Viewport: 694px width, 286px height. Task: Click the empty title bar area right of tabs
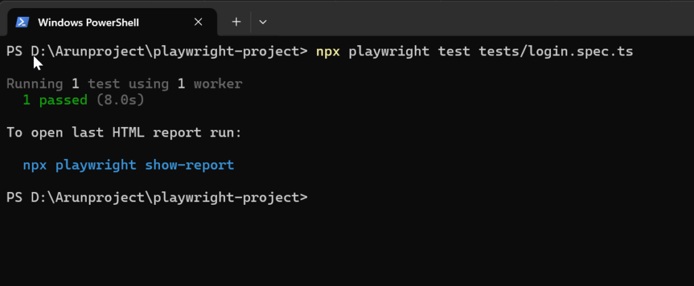(x=474, y=20)
